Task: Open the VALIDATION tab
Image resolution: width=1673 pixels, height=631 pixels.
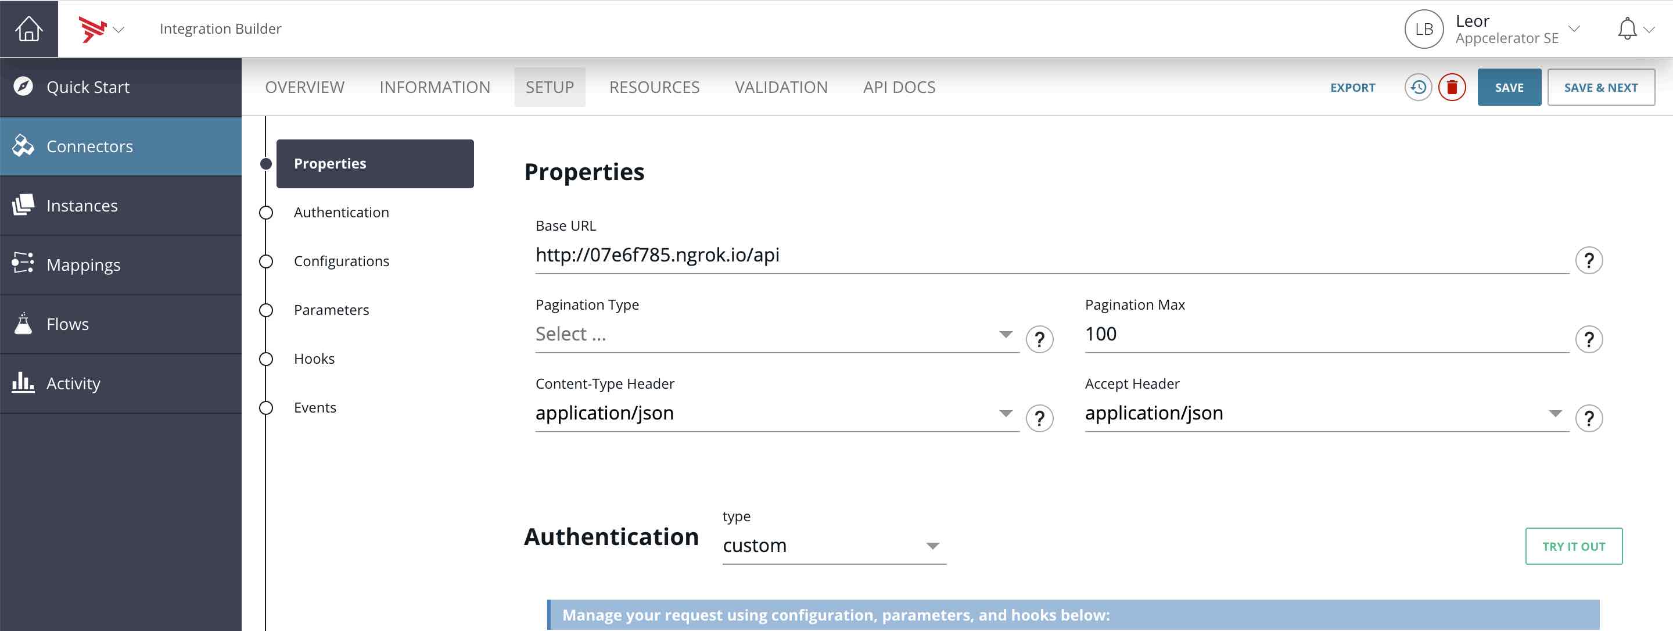Action: coord(781,87)
